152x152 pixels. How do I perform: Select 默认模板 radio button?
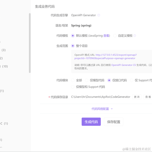[x=73, y=36]
